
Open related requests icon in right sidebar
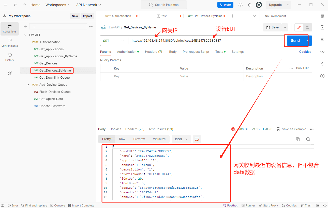coord(322,64)
